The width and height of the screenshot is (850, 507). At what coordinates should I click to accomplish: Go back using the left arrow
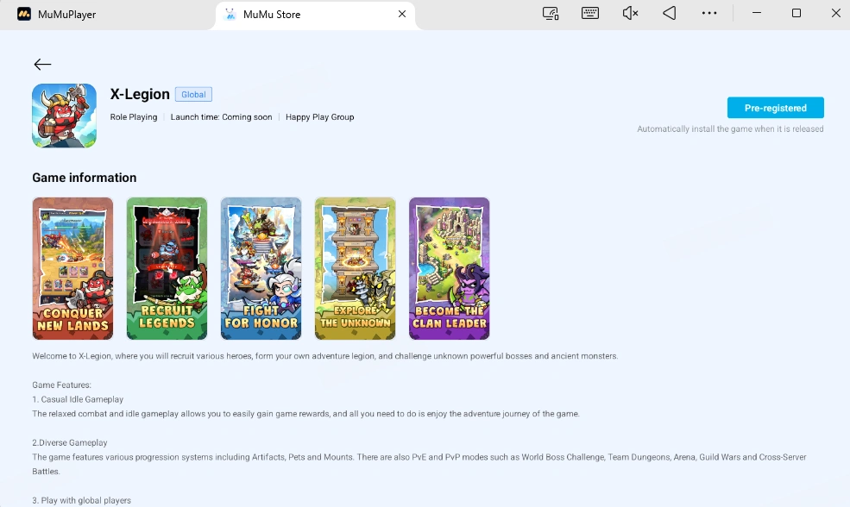point(42,65)
